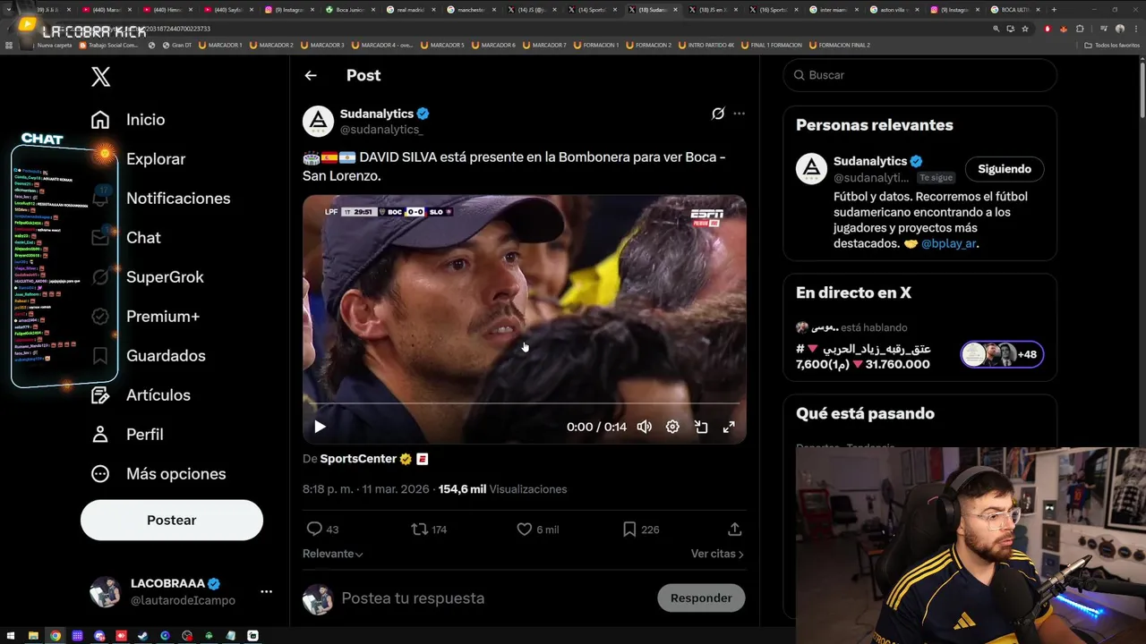Image resolution: width=1146 pixels, height=644 pixels.
Task: Expand the Relevante sort dropdown
Action: (333, 554)
